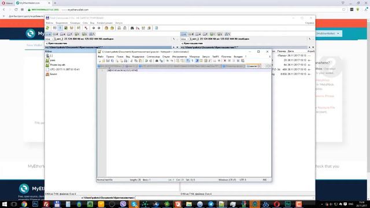Open MyEtherWallet network dropdown in browser
The image size is (370, 208).
(x=328, y=34)
